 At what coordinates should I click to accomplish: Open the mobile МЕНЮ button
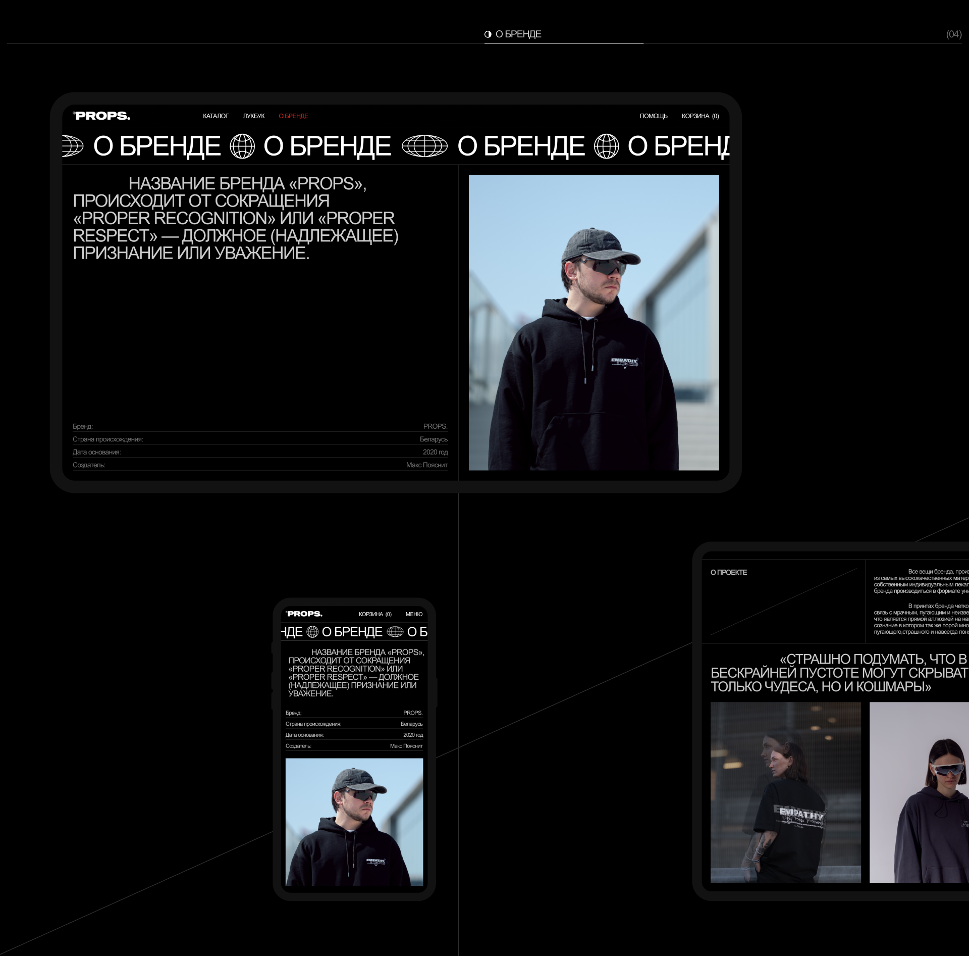[414, 614]
